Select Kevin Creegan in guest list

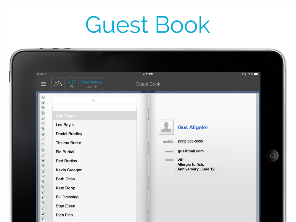click(94, 170)
